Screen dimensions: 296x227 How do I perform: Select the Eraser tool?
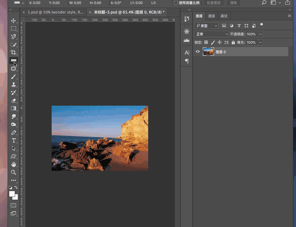coord(14,100)
